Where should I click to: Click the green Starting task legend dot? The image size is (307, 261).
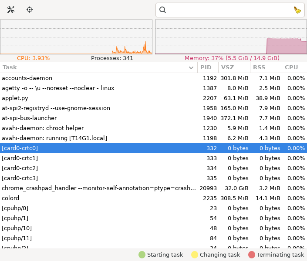pos(142,255)
